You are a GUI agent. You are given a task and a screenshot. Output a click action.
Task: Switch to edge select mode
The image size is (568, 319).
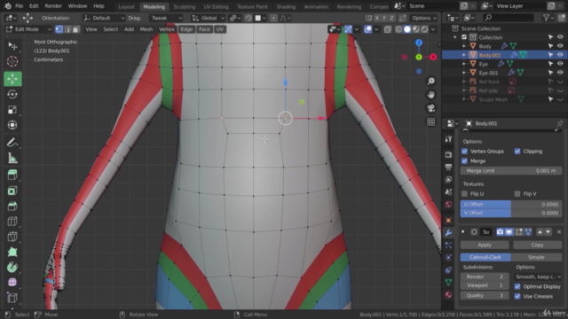coord(67,29)
